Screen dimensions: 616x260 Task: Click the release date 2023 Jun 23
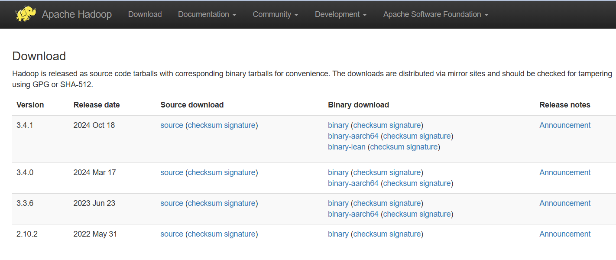(94, 203)
